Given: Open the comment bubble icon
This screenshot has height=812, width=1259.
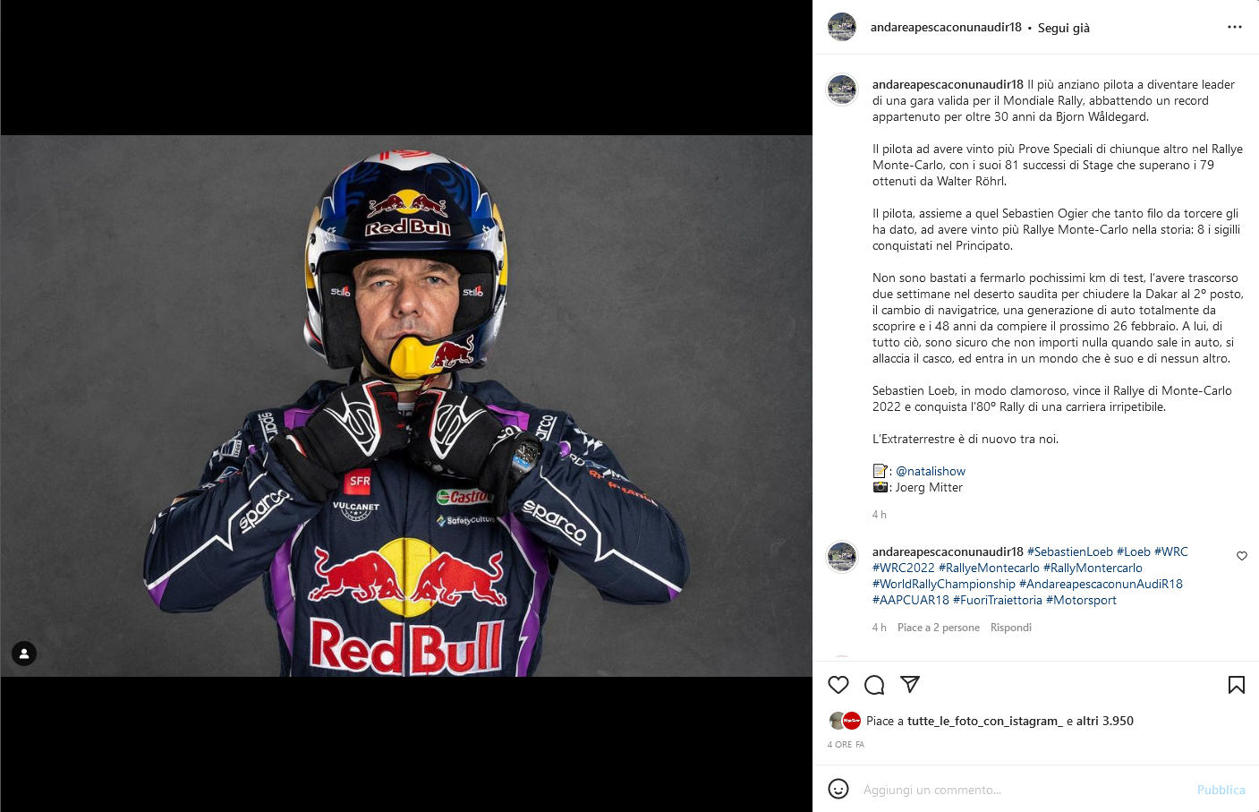Looking at the screenshot, I should [x=874, y=685].
